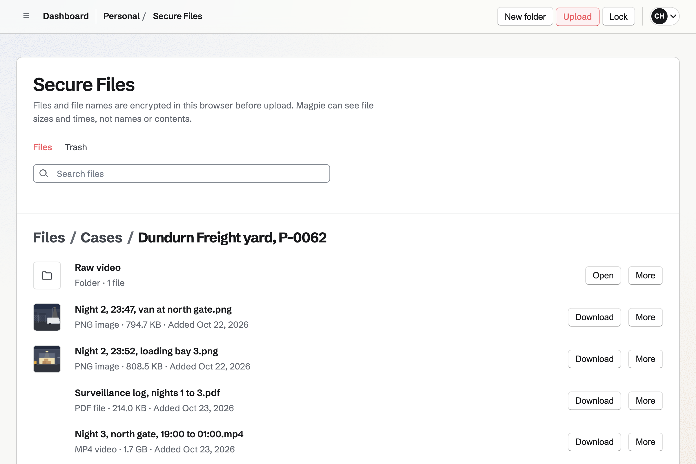The image size is (696, 464).
Task: Switch to the Trash tab
Action: 76,147
